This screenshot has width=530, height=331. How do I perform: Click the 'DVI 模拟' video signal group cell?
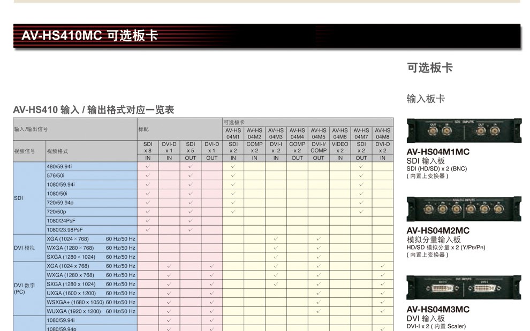29,248
